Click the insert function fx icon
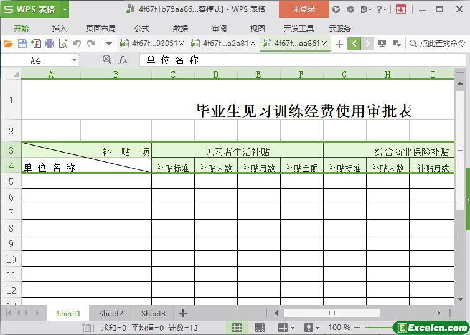This screenshot has height=335, width=470. [x=123, y=60]
